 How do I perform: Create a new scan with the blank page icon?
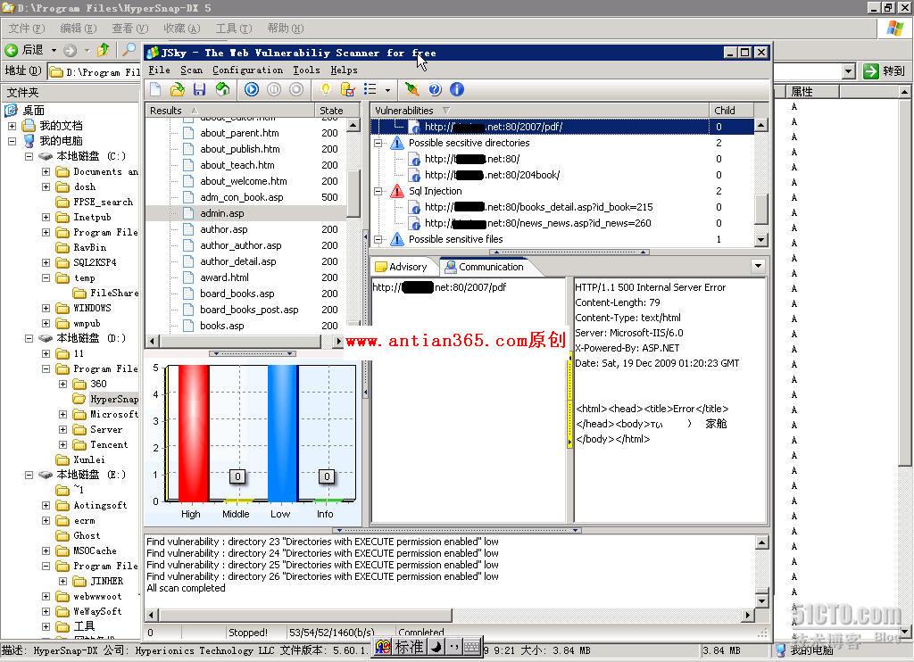pos(155,89)
